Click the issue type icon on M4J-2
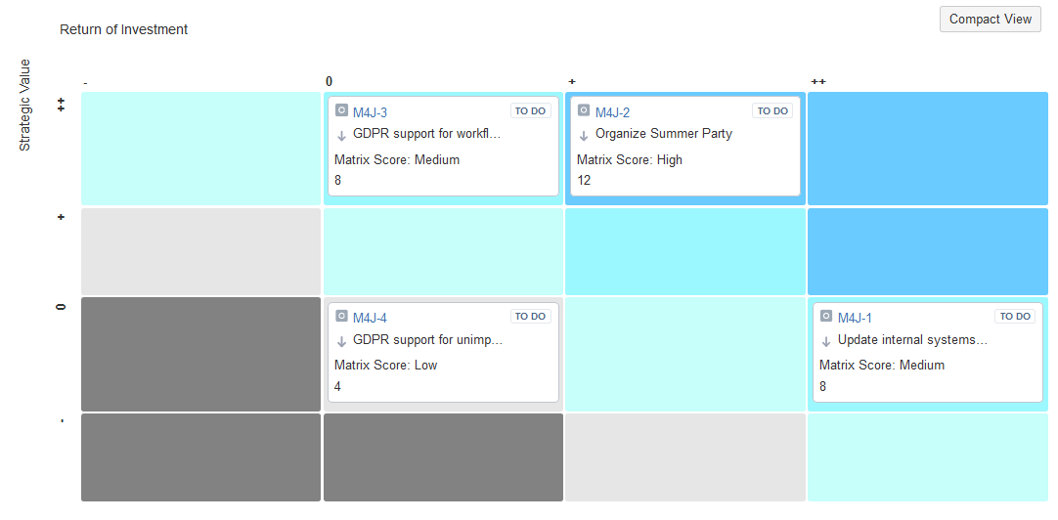This screenshot has height=520, width=1058. point(584,110)
